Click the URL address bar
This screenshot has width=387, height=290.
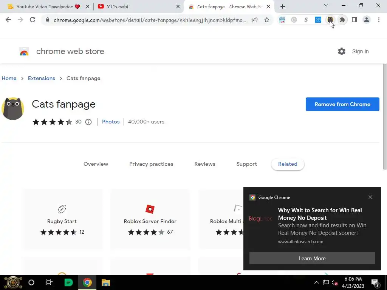tap(150, 20)
